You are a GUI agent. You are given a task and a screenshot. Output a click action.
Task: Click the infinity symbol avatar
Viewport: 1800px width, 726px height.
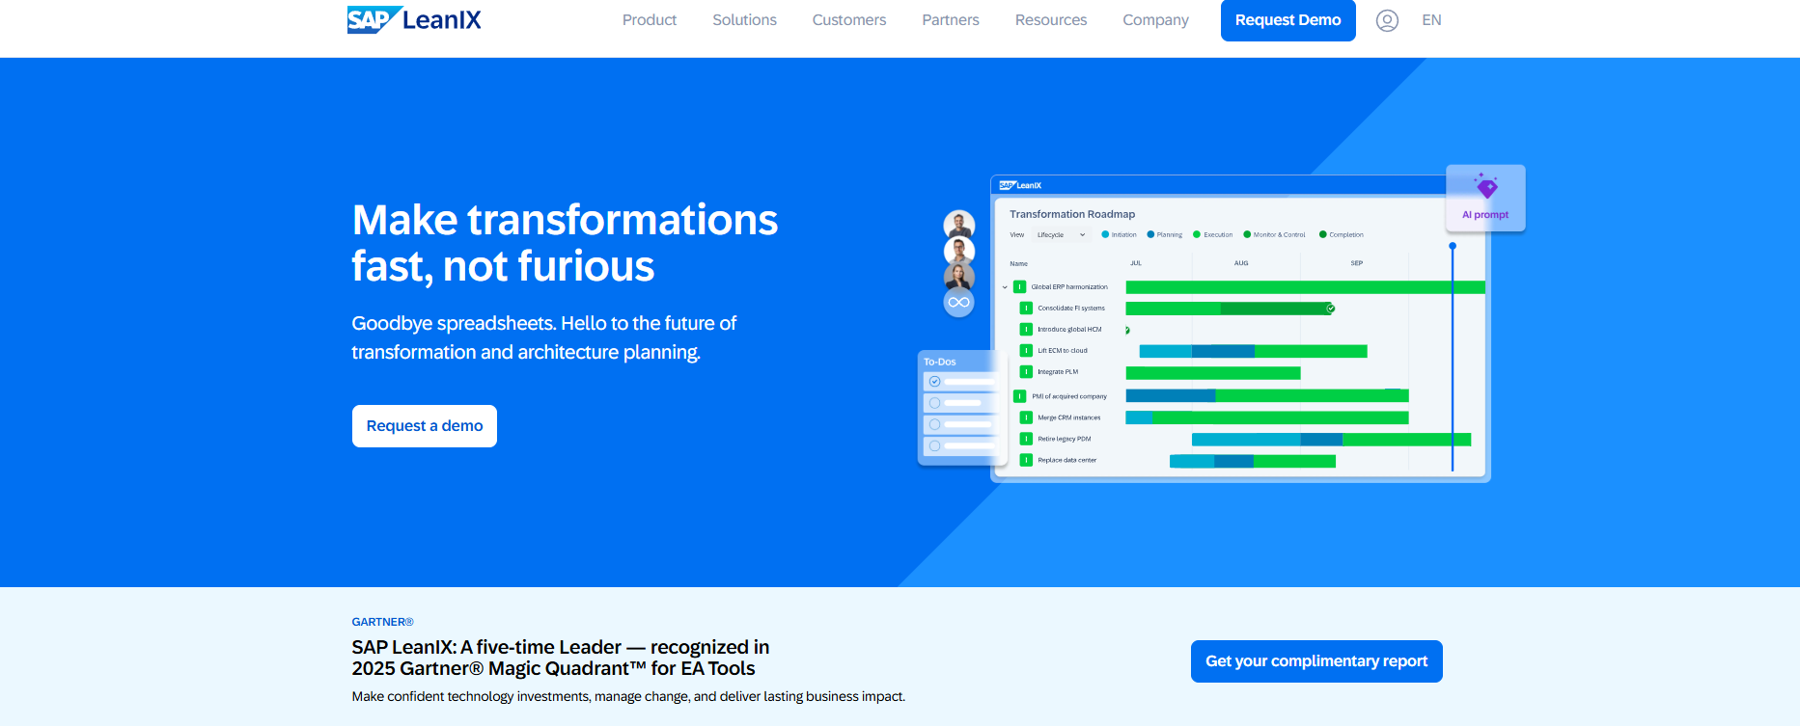pos(959,303)
